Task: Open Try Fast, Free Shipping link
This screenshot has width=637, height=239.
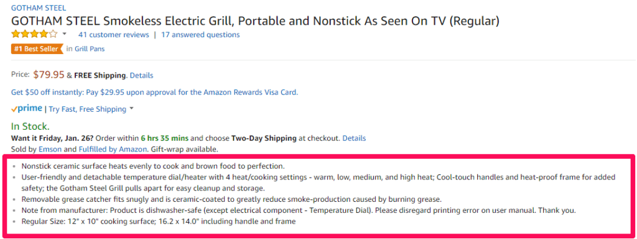Action: click(x=88, y=109)
